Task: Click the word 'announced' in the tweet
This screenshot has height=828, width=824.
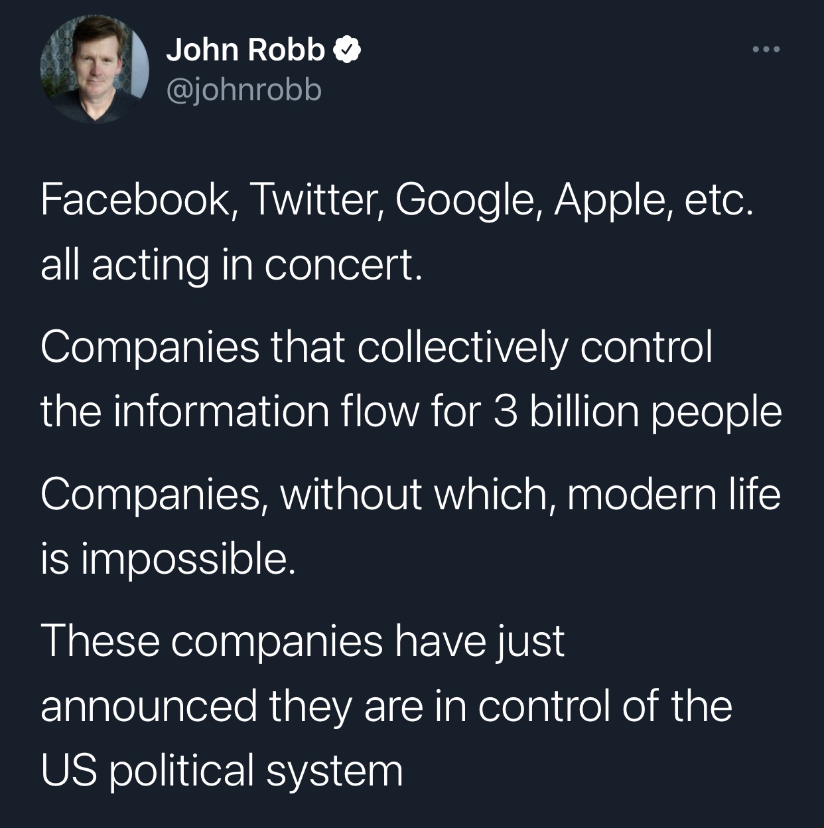Action: (148, 706)
